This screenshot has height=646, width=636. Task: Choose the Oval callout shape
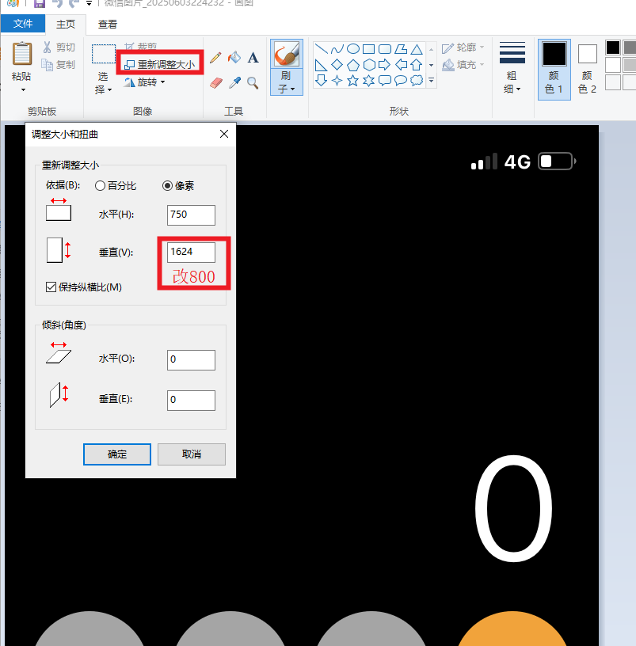pos(401,80)
